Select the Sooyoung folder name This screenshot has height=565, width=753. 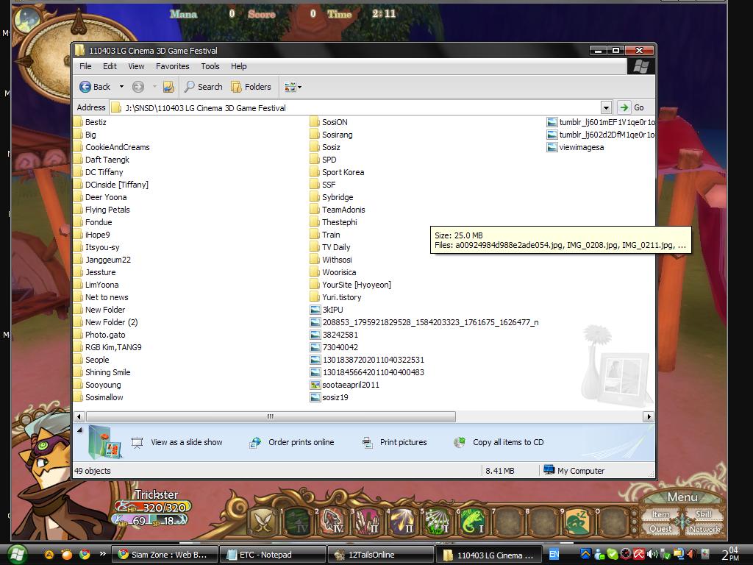tap(103, 384)
